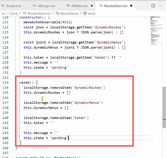
Task: Click the class symbol icon in breadcrumb
Action: click(x=58, y=13)
